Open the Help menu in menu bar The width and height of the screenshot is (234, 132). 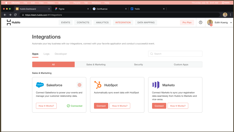coord(107,3)
